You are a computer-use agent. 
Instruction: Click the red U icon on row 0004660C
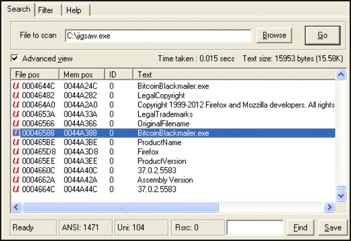click(x=16, y=170)
